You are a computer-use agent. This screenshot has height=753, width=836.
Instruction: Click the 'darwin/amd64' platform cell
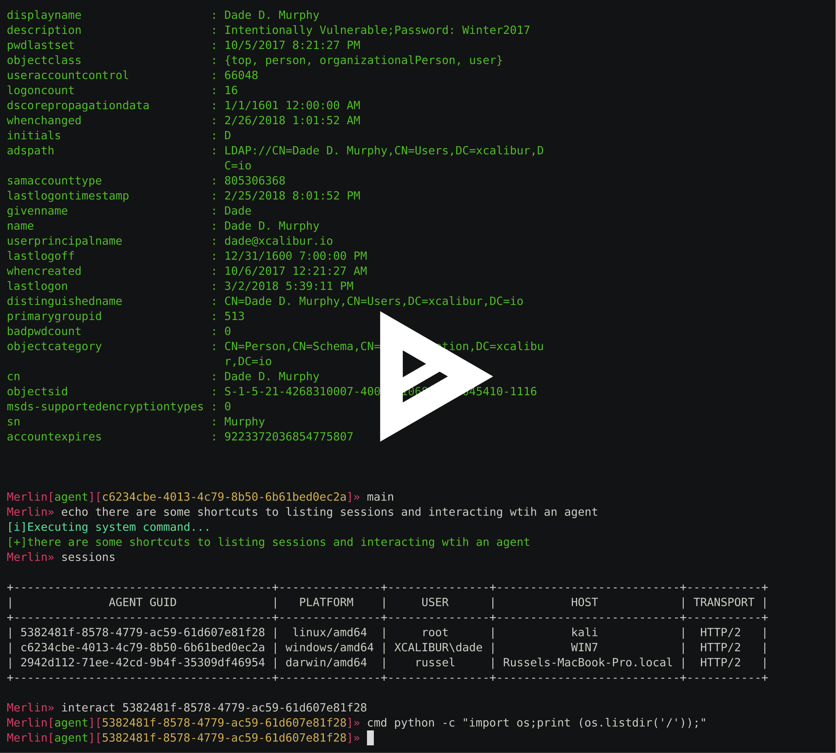[x=326, y=662]
